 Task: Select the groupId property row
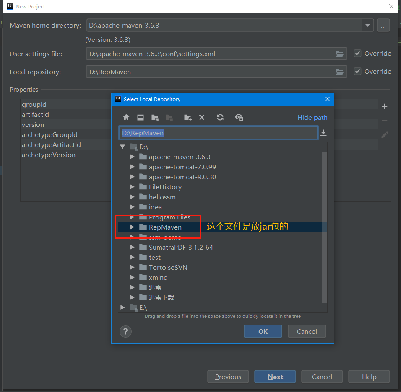(66, 104)
